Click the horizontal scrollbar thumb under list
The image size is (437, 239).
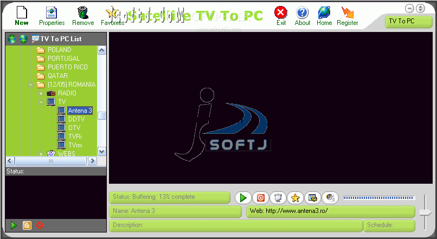tap(51, 161)
